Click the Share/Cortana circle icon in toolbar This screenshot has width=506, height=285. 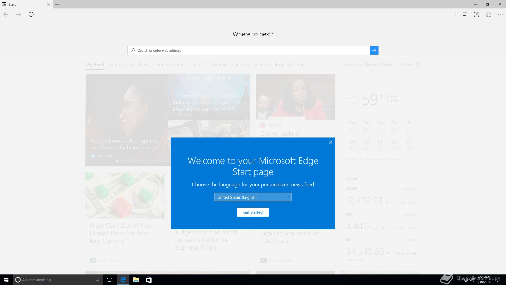488,14
